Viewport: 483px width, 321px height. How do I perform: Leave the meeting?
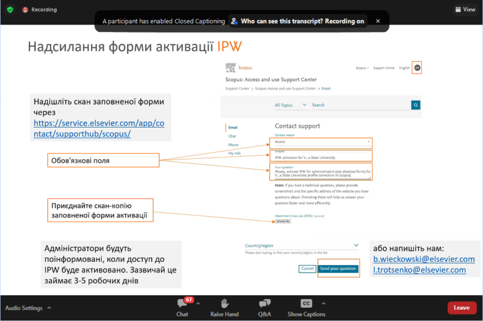pyautogui.click(x=462, y=308)
